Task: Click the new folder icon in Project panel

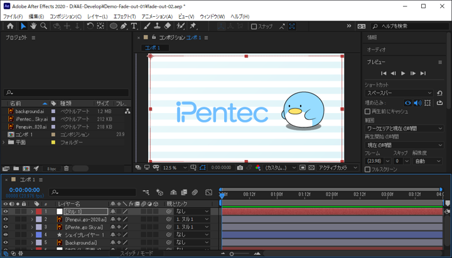Action: (x=16, y=168)
